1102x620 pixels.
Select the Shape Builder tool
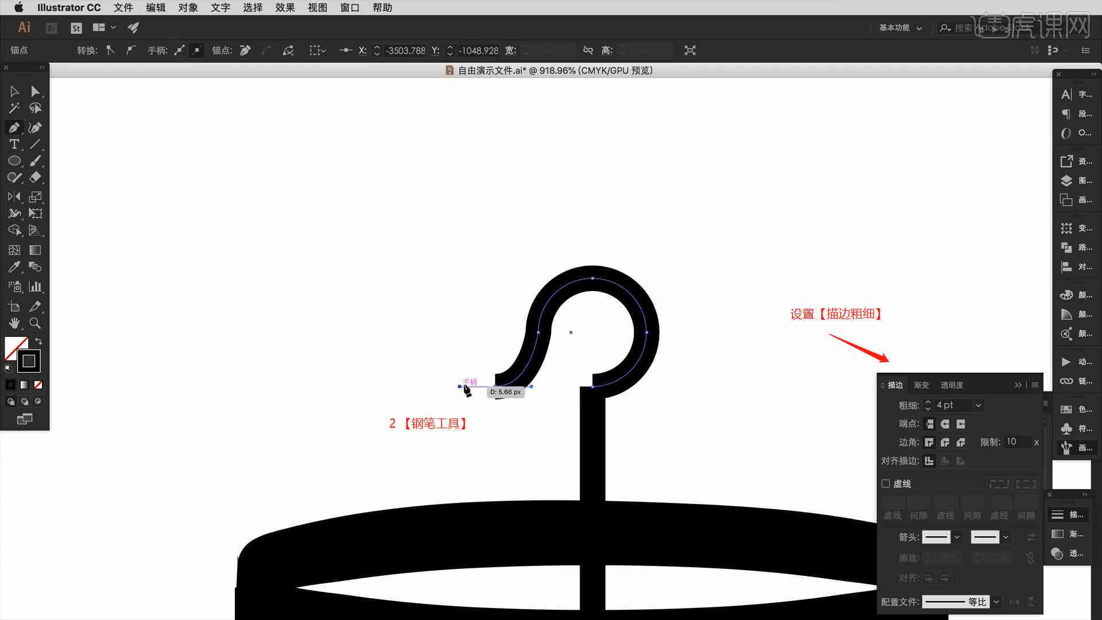(14, 230)
